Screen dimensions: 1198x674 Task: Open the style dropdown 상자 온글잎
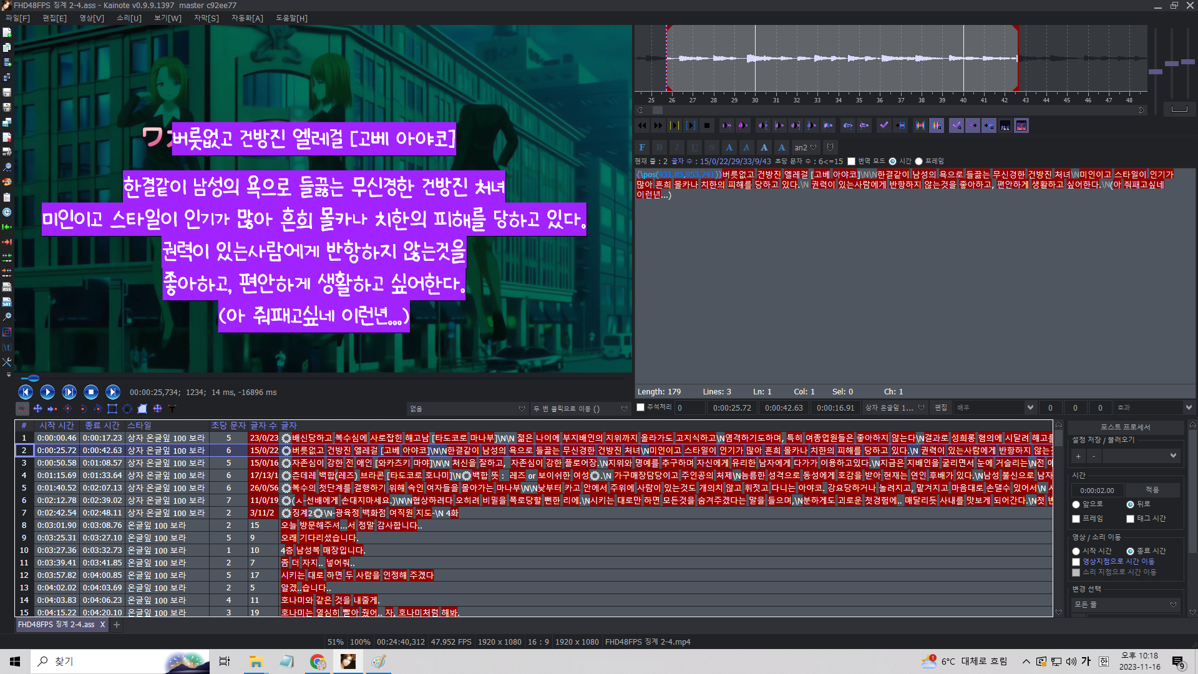[895, 408]
